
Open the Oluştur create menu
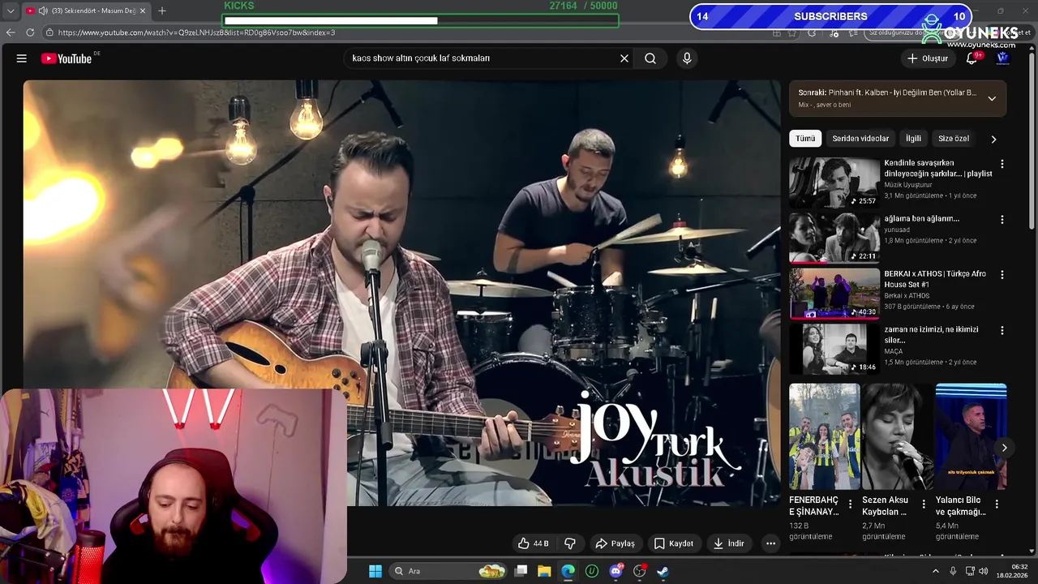point(927,58)
